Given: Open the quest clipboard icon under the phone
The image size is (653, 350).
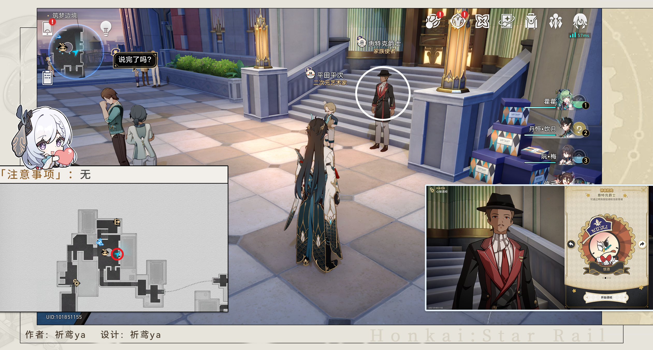Looking at the screenshot, I should coord(47,77).
